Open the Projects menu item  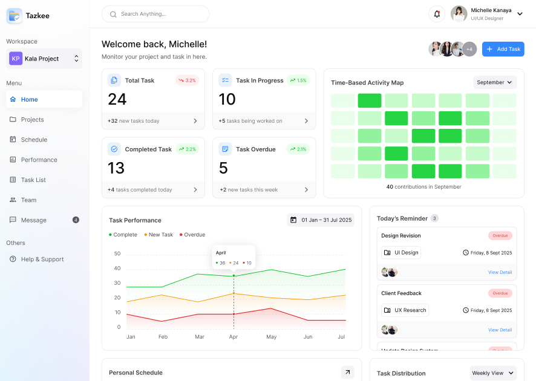(44, 120)
